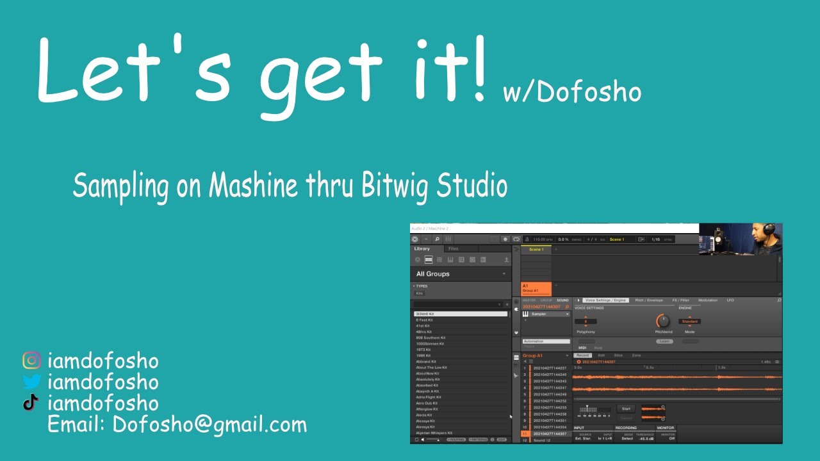Switch to the Files tab

point(453,249)
